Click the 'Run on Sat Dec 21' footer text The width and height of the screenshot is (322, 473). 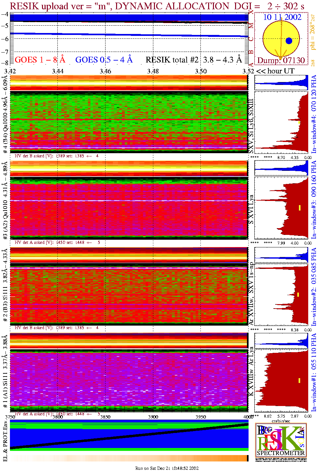(167, 468)
